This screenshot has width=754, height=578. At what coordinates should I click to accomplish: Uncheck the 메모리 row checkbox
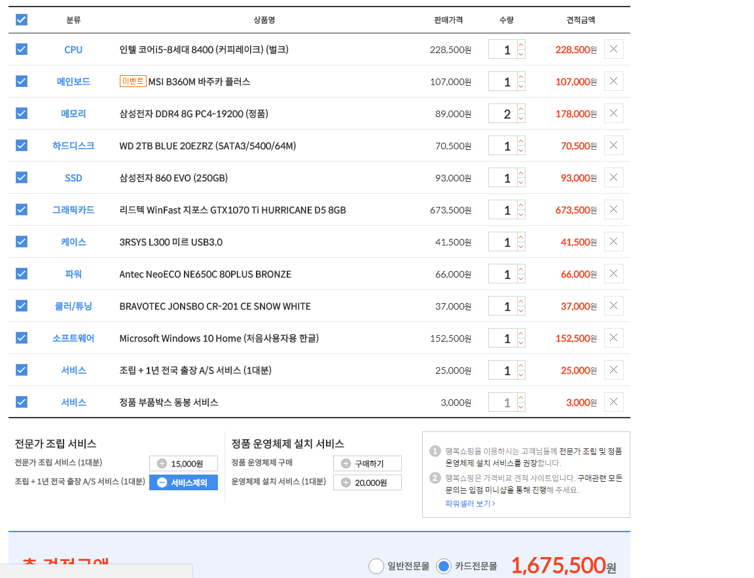pos(22,113)
